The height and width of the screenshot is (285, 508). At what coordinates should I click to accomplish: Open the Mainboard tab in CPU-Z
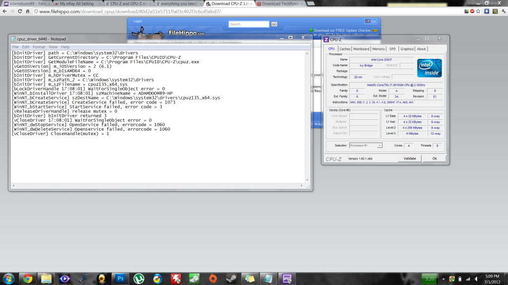point(361,49)
